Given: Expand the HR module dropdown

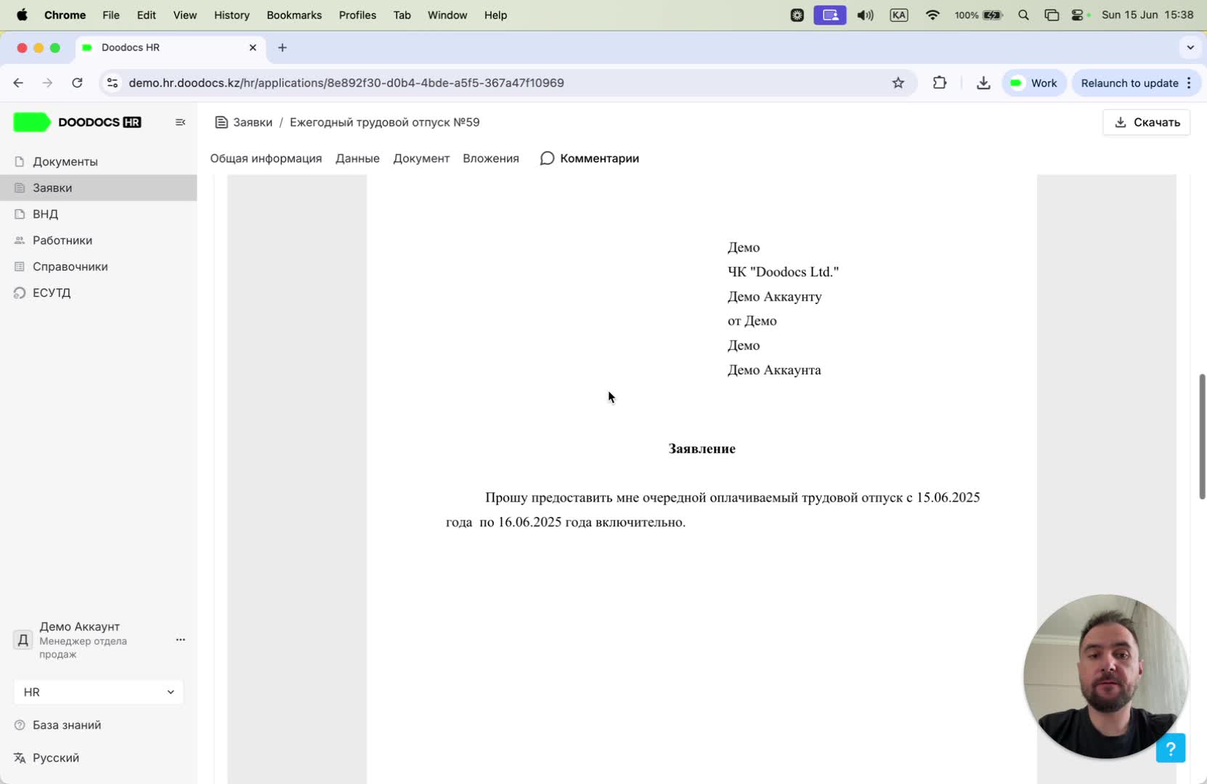Looking at the screenshot, I should pos(98,692).
